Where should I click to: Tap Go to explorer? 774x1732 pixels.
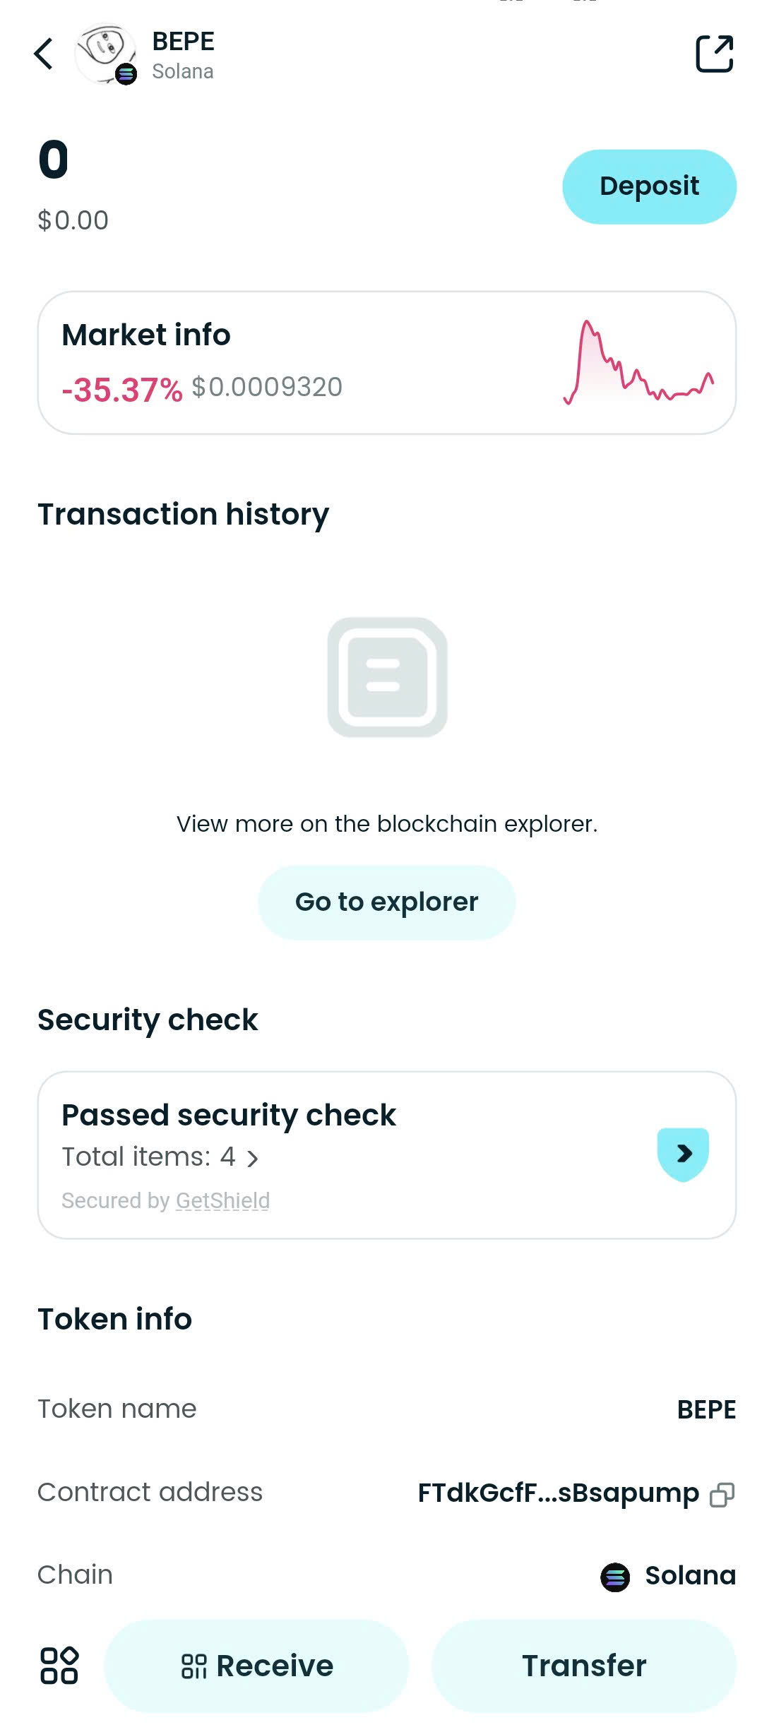coord(387,902)
